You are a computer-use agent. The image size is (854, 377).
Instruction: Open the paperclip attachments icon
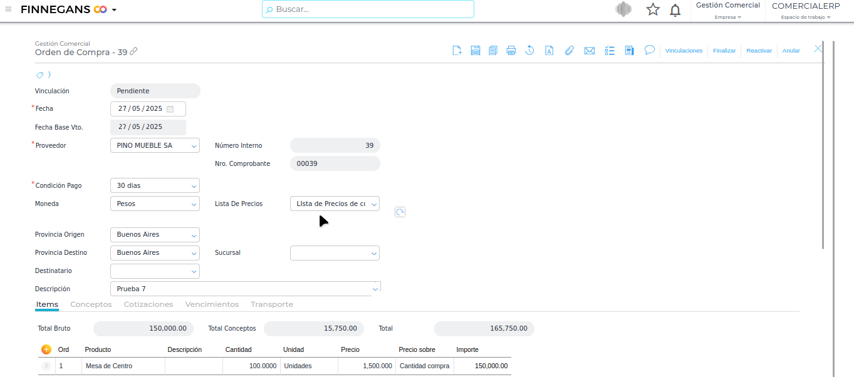[569, 51]
